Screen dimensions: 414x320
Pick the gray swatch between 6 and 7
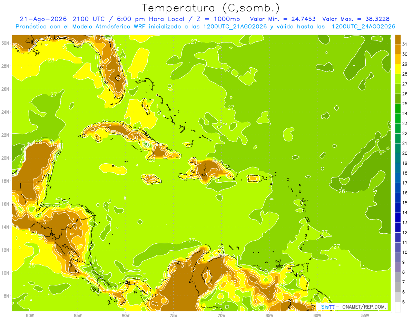pos(398,287)
